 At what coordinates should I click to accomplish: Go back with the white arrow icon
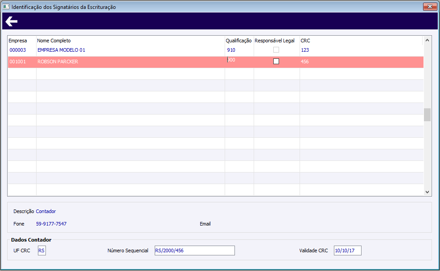(12, 21)
